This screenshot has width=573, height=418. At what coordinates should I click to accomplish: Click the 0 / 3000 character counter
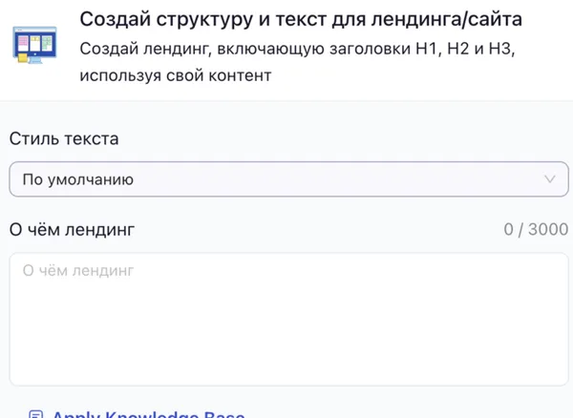coord(535,230)
